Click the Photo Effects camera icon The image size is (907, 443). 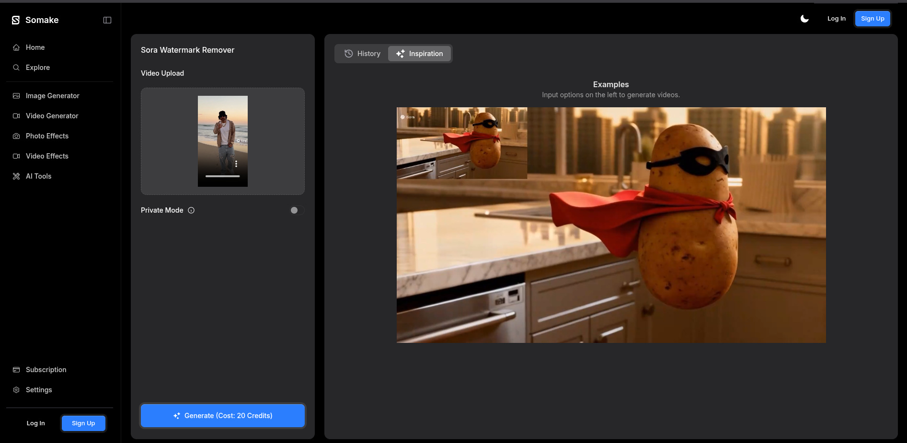(16, 136)
